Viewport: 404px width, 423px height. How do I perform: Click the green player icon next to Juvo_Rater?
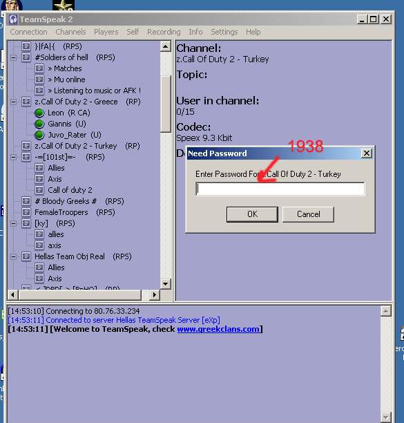tap(39, 135)
